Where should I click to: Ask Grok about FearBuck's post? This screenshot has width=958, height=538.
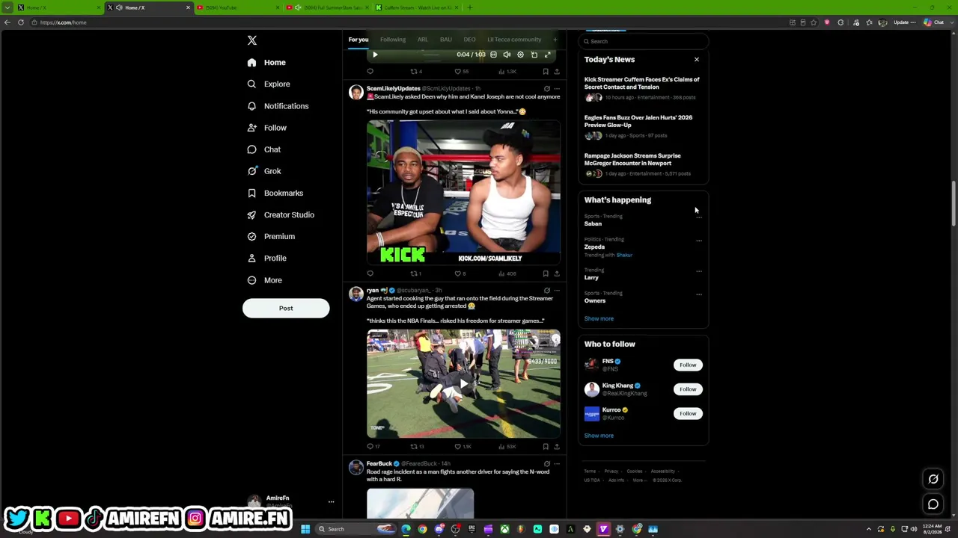pyautogui.click(x=547, y=464)
